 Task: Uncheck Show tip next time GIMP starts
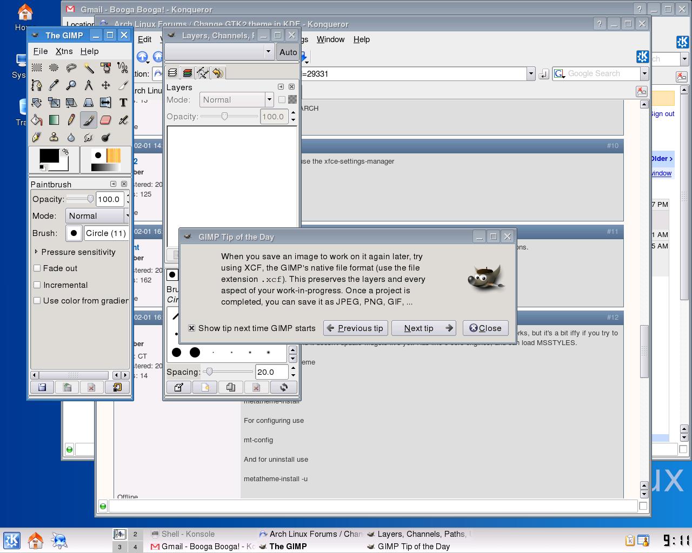pyautogui.click(x=191, y=328)
